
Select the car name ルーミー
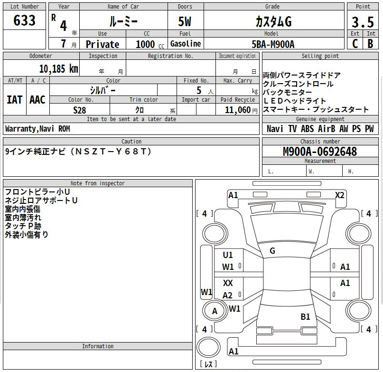click(x=123, y=21)
